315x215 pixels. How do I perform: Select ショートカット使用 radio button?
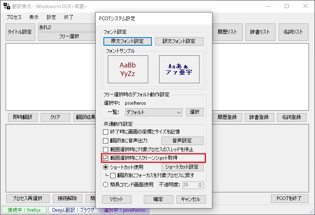[x=105, y=167]
